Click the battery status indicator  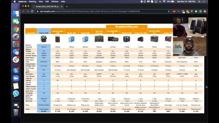(x=171, y=1)
